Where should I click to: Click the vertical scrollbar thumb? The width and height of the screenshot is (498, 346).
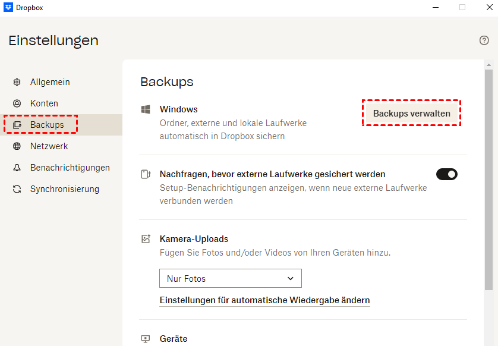(x=488, y=178)
